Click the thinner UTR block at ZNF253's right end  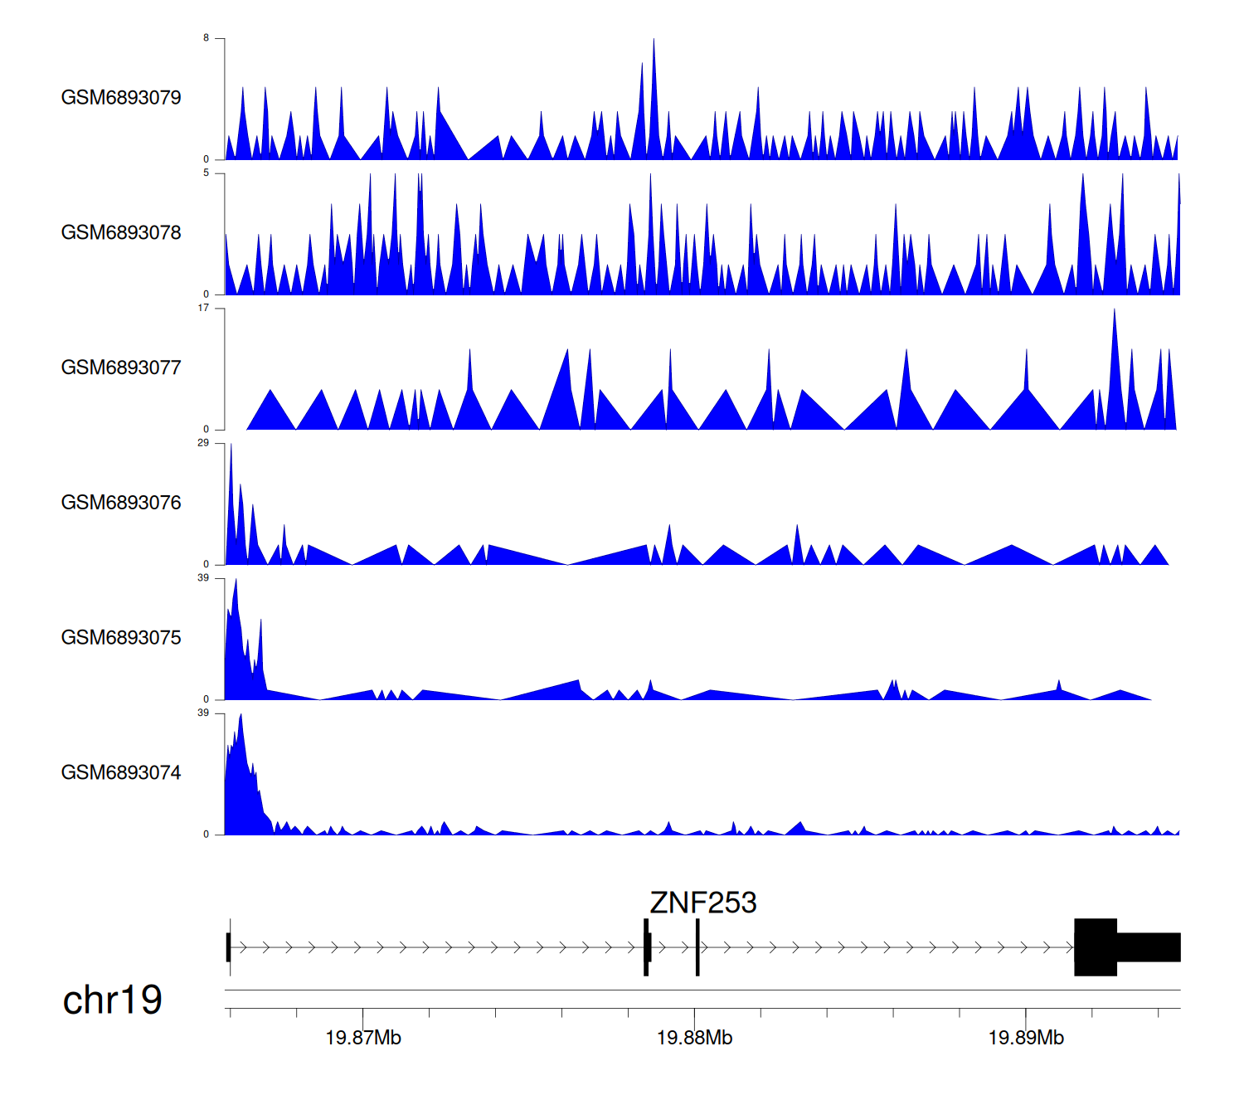1149,947
